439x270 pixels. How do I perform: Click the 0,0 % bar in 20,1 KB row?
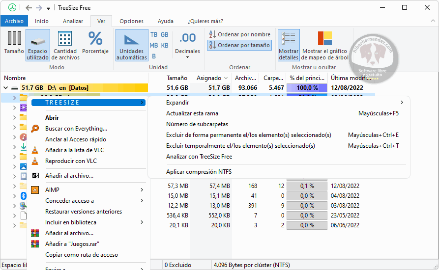[x=307, y=225]
